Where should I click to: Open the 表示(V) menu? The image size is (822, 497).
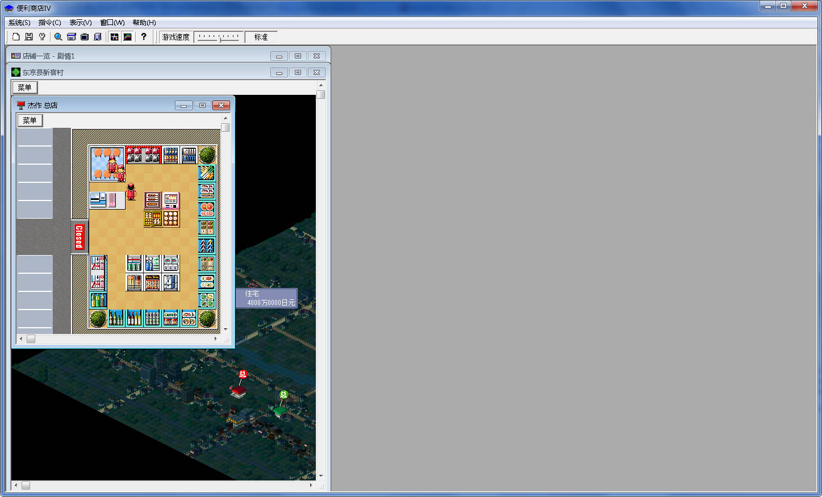click(81, 23)
